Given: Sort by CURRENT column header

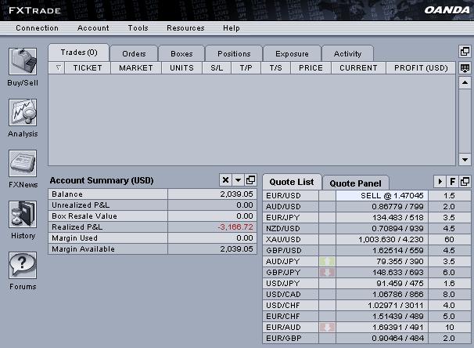Looking at the screenshot, I should click(358, 68).
